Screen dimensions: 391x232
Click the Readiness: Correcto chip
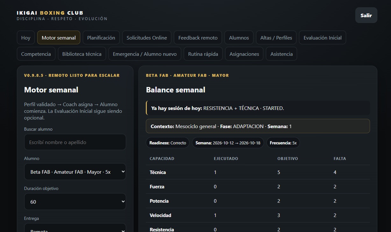pos(168,143)
